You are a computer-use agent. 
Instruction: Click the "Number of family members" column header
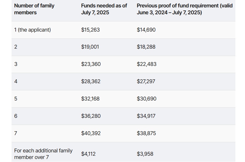34,9
